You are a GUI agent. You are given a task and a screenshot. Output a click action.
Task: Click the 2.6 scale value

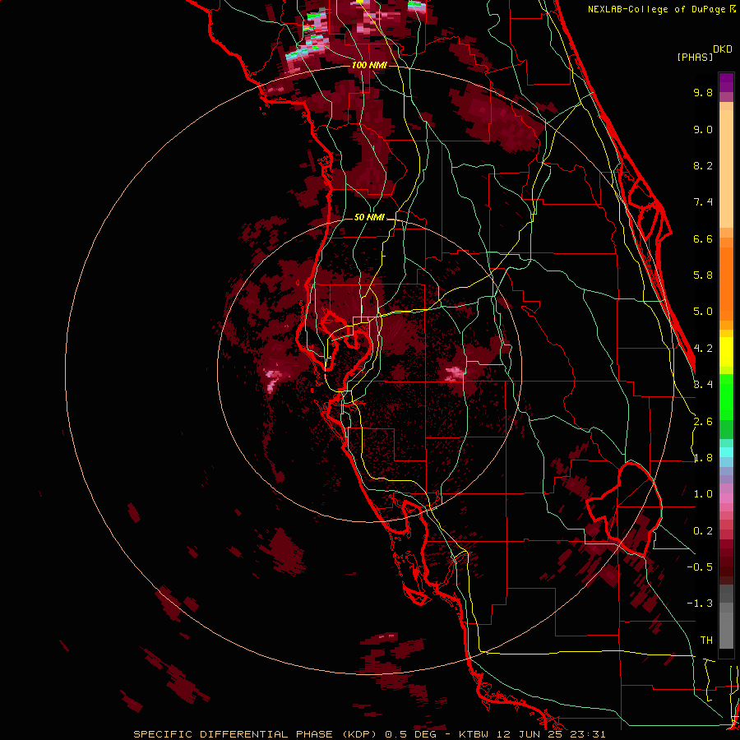pos(703,422)
